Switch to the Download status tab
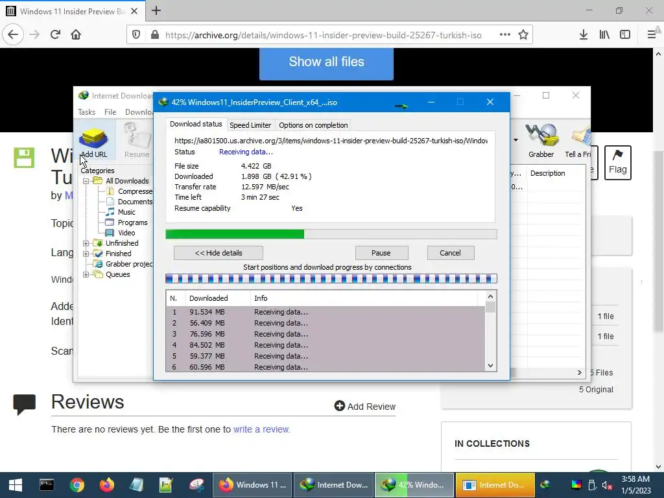 [196, 124]
